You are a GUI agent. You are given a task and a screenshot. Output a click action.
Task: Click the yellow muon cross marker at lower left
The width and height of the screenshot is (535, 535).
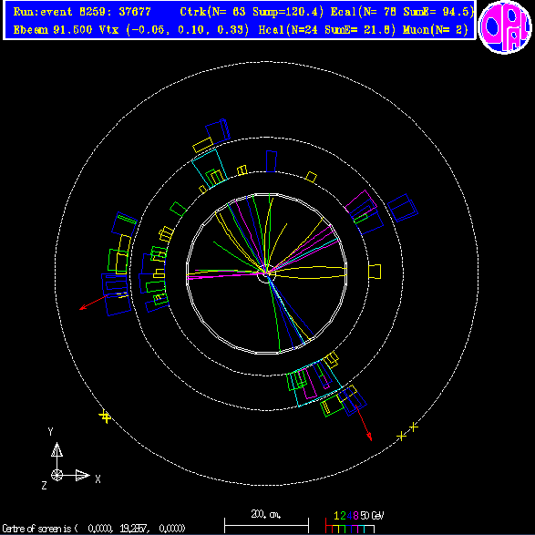point(105,417)
